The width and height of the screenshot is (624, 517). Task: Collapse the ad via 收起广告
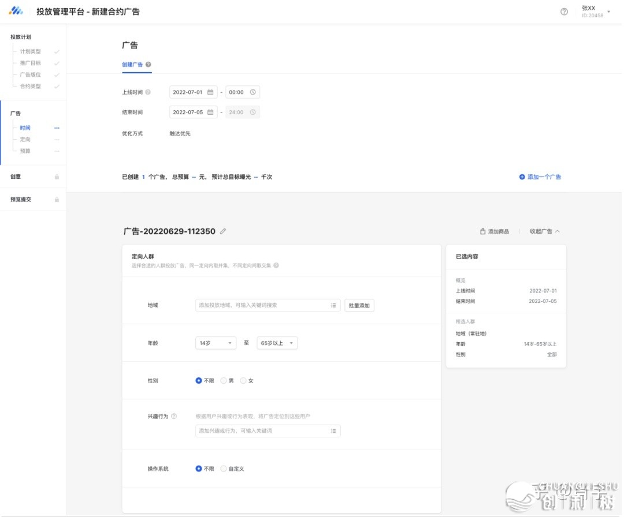[545, 231]
